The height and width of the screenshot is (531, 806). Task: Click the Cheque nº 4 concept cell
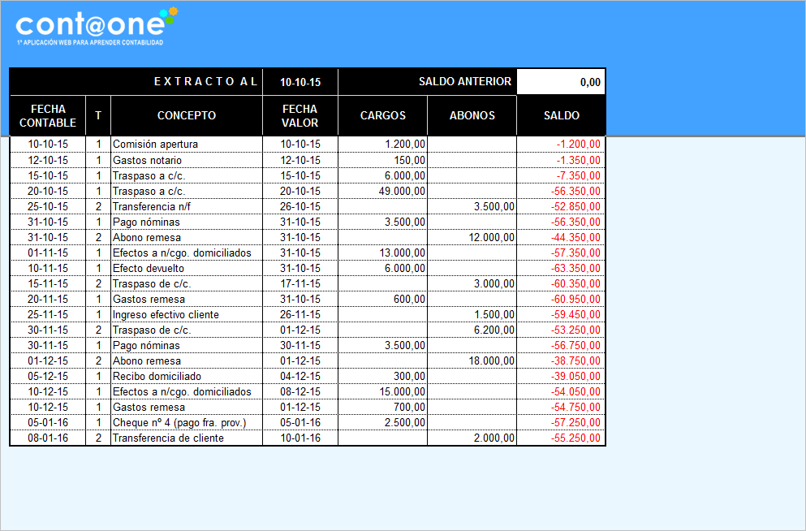point(187,422)
